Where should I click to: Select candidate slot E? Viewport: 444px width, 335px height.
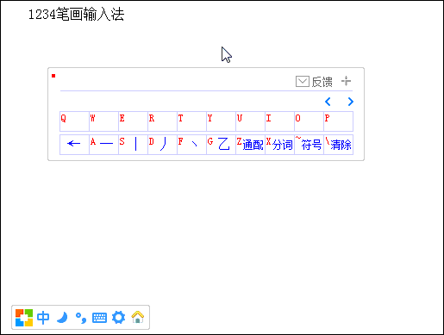(133, 121)
